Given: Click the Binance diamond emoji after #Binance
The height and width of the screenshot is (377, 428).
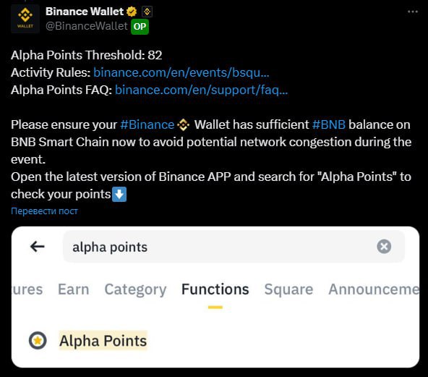Looking at the screenshot, I should pos(183,125).
